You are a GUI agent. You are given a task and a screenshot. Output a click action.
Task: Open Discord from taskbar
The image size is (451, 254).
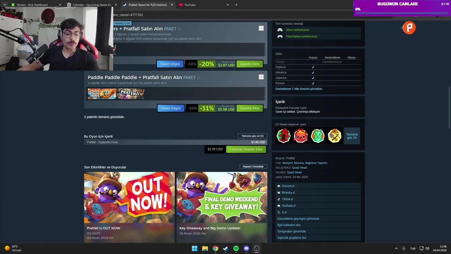point(246,248)
